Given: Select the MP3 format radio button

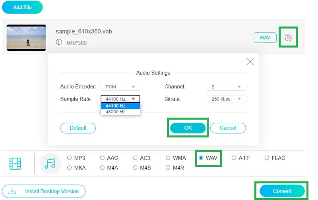Looking at the screenshot, I should pyautogui.click(x=70, y=158).
